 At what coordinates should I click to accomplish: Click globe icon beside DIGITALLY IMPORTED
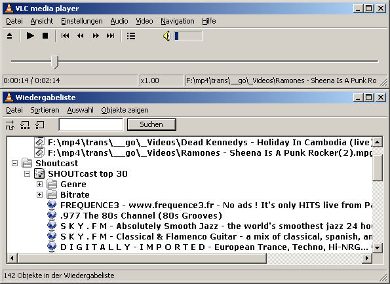pos(52,247)
